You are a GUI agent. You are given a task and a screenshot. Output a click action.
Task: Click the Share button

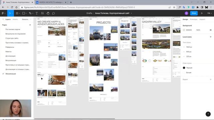point(194,13)
